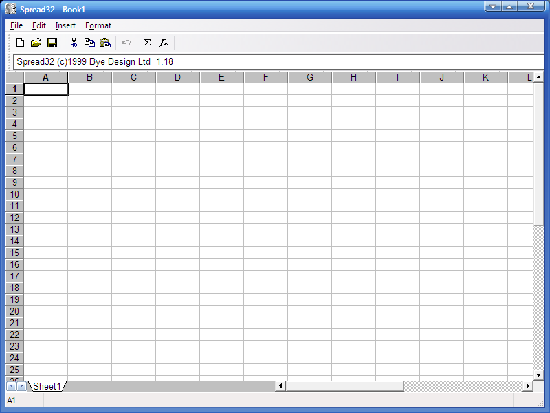The image size is (550, 413).
Task: Select column D header
Action: click(x=178, y=77)
